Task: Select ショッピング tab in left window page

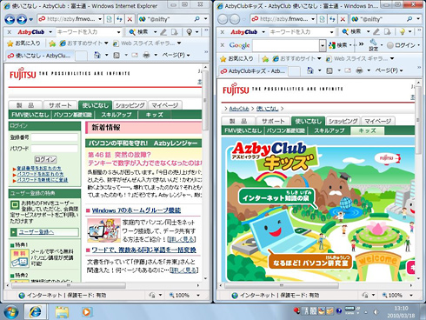Action: (130, 105)
